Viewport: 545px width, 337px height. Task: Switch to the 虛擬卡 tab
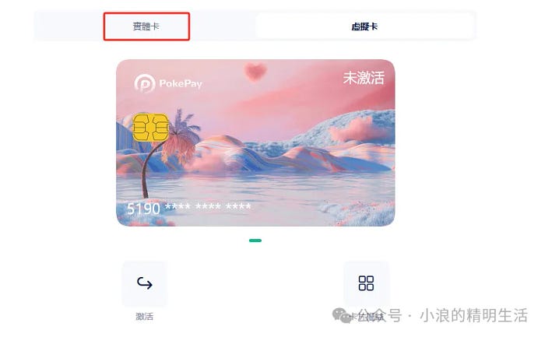[x=364, y=26]
